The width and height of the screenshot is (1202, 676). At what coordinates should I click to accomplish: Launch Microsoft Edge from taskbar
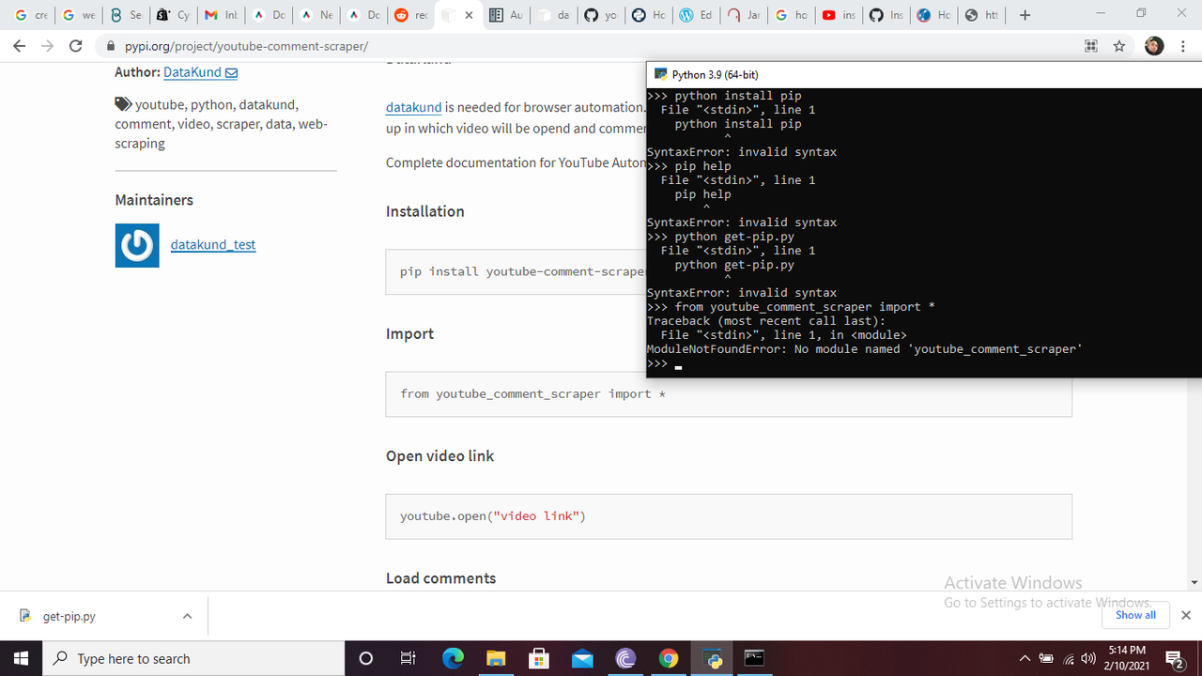coord(453,658)
